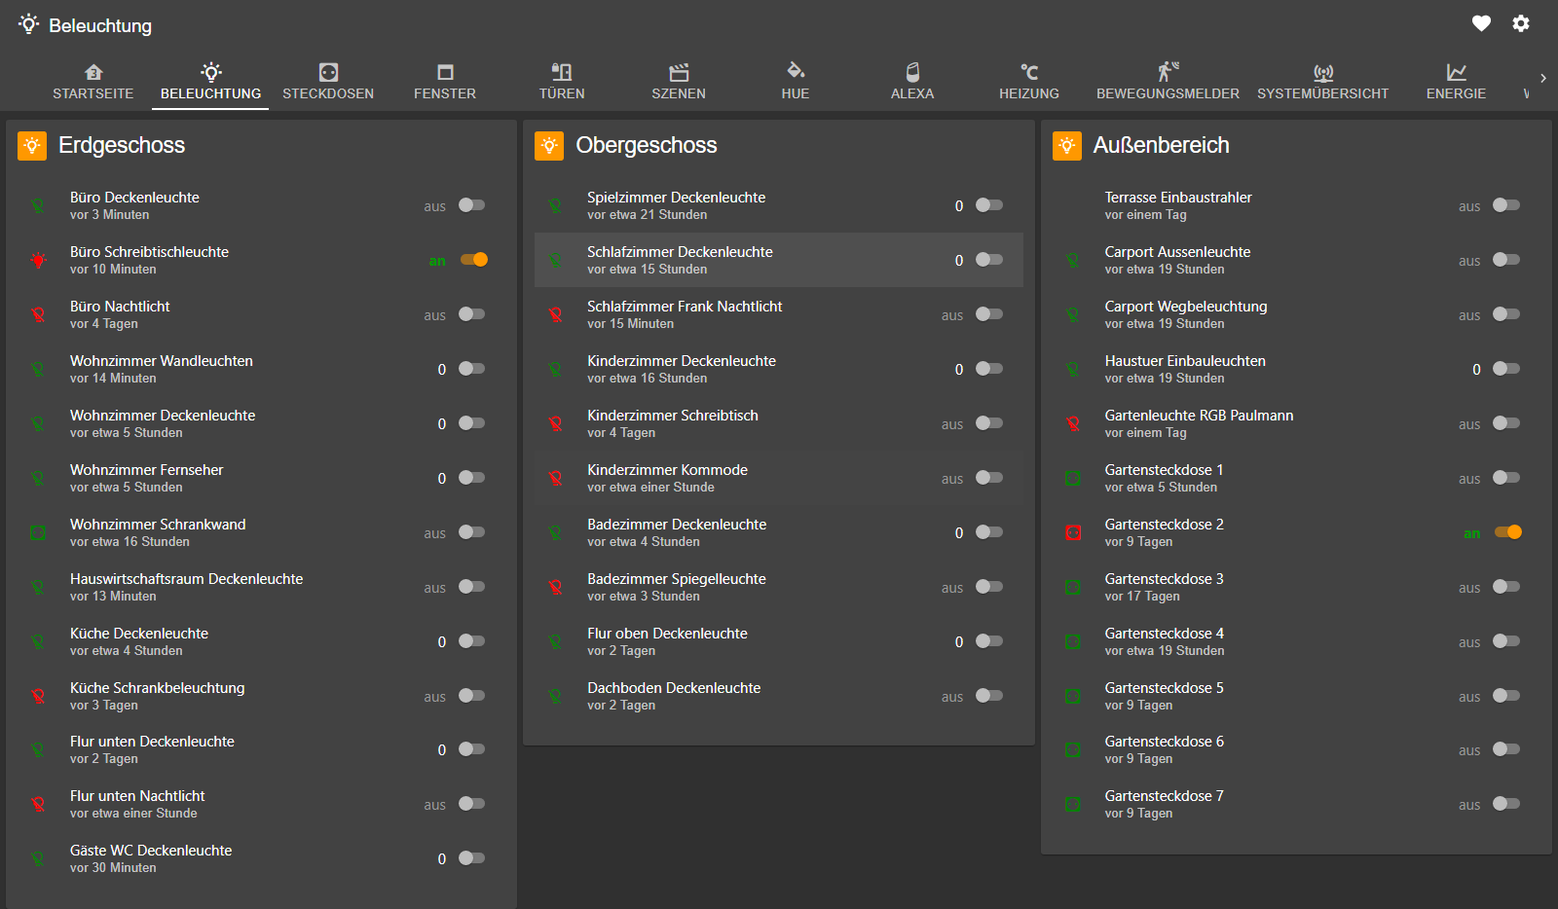Switch to the Hue tab

796,82
